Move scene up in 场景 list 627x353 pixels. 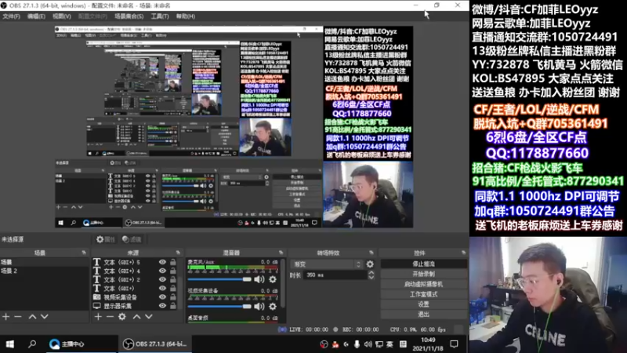tap(32, 317)
